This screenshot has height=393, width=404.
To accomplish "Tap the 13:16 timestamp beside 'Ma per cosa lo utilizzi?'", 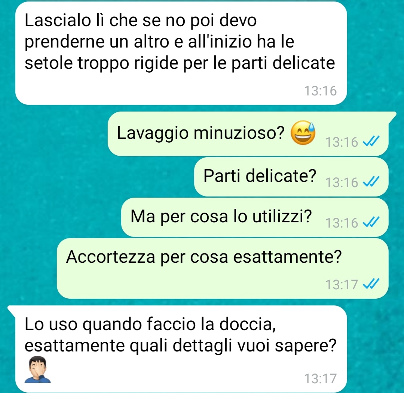I will (x=342, y=223).
